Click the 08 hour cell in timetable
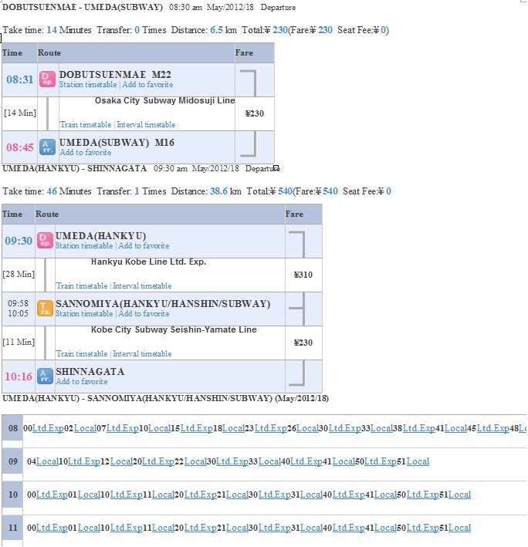Screen dimensions: 528x547 point(12,428)
